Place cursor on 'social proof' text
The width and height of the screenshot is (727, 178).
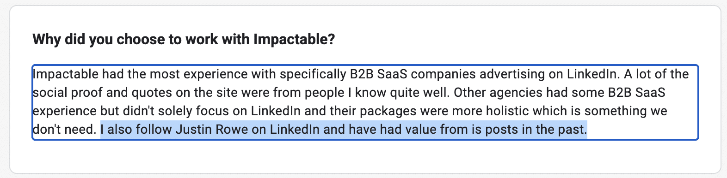click(68, 93)
